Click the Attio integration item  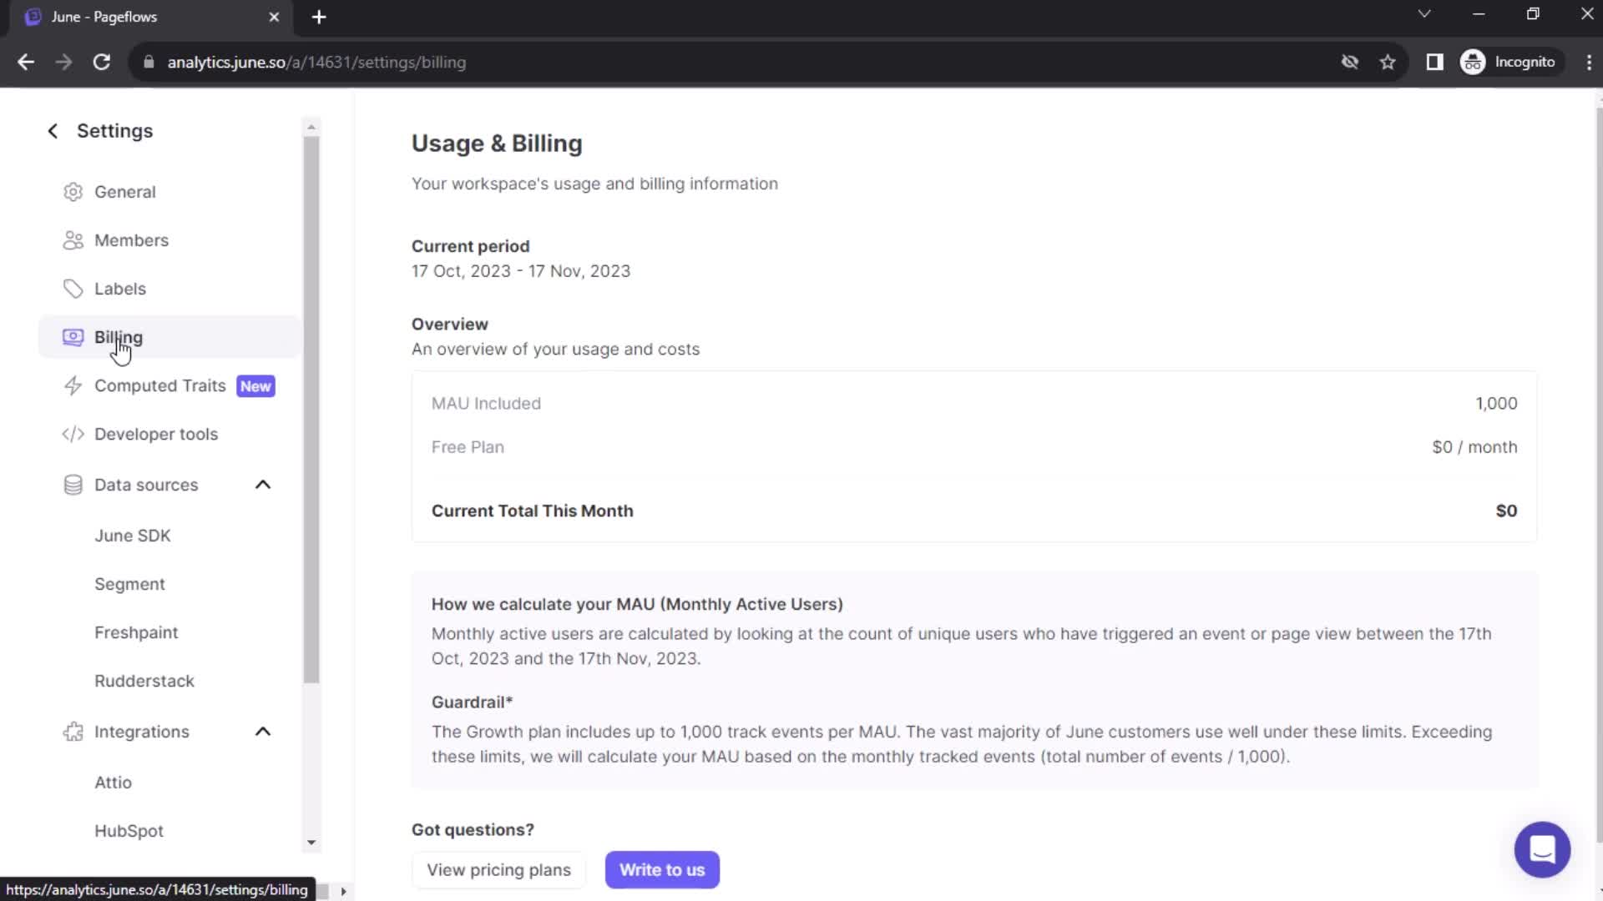113,783
